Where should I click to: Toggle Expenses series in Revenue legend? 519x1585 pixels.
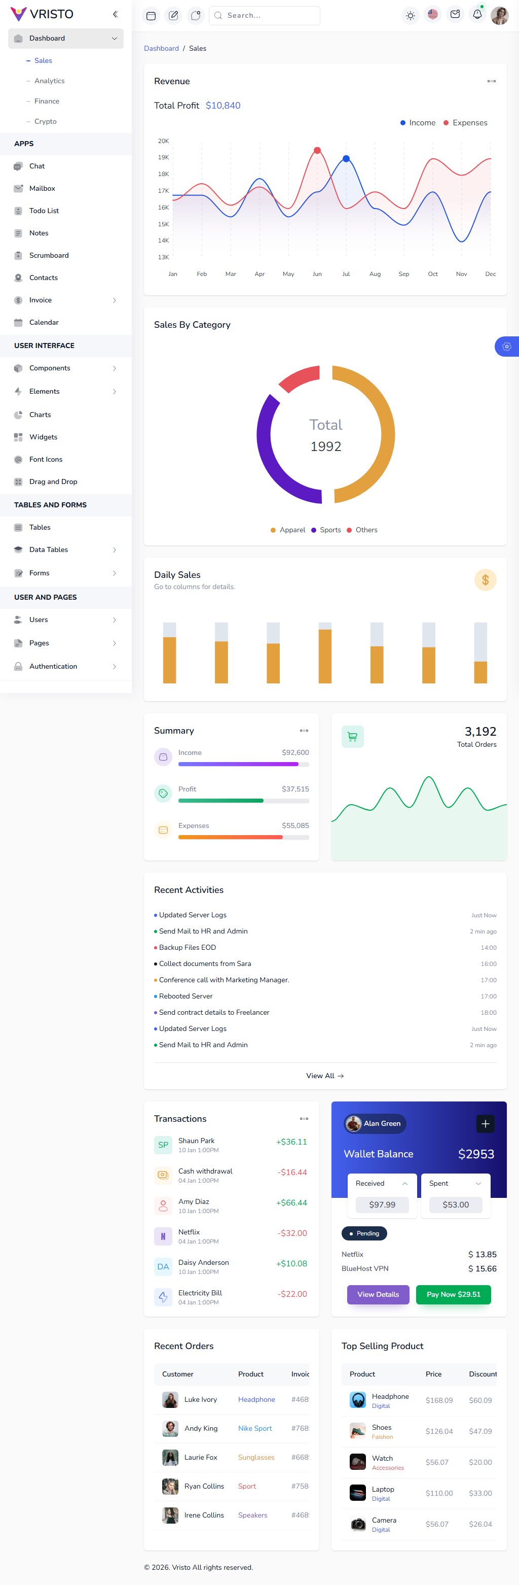point(465,122)
